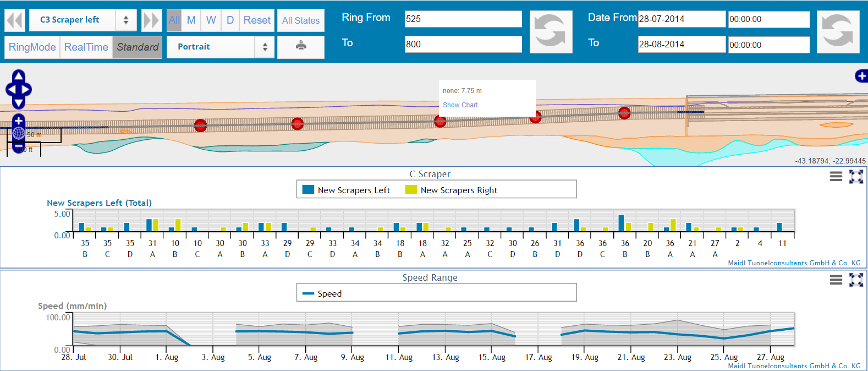868x371 pixels.
Task: Skip to the previous parameter (double left arrows)
Action: point(15,20)
